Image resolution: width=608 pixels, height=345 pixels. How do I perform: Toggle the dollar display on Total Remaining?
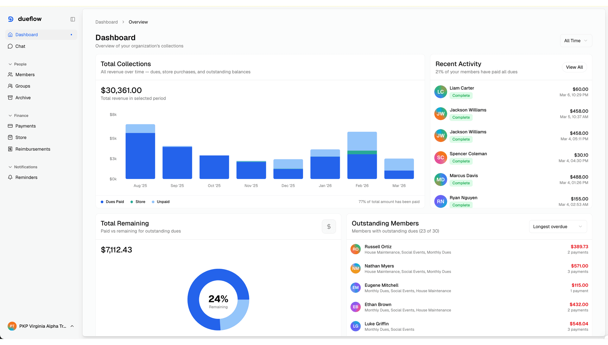coord(329,226)
